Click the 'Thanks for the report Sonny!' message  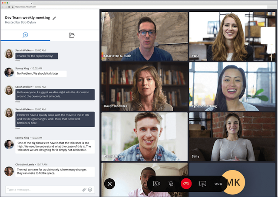36,56
